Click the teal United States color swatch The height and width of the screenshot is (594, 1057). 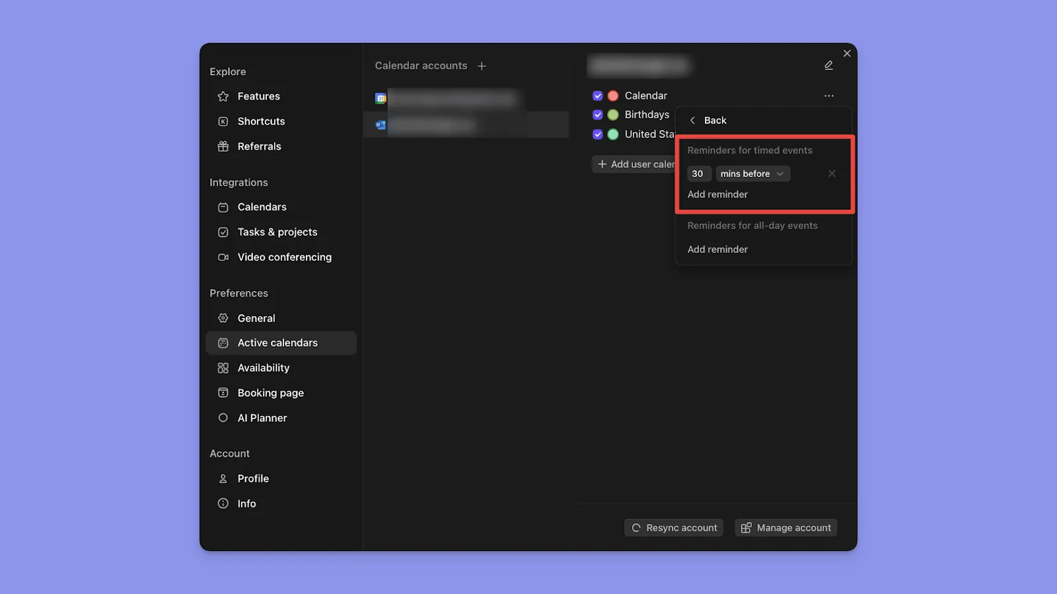pos(613,135)
